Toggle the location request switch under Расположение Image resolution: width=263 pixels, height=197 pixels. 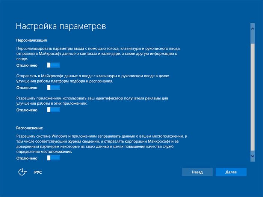click(53, 158)
